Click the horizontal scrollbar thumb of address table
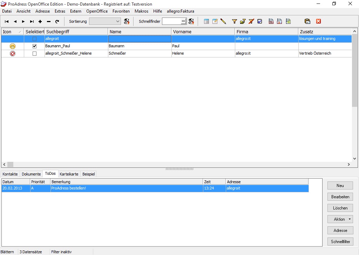The height and width of the screenshot is (255, 359). 10,164
